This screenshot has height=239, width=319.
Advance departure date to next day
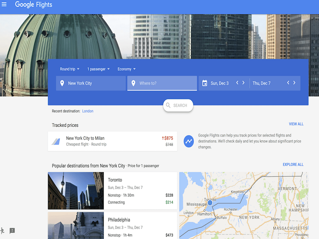point(244,83)
